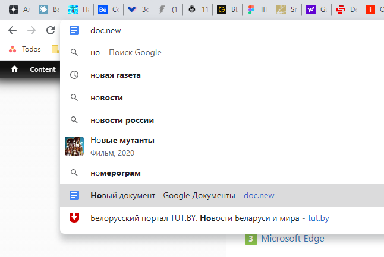Click the forward navigation arrow
This screenshot has height=257, width=384.
tap(32, 30)
